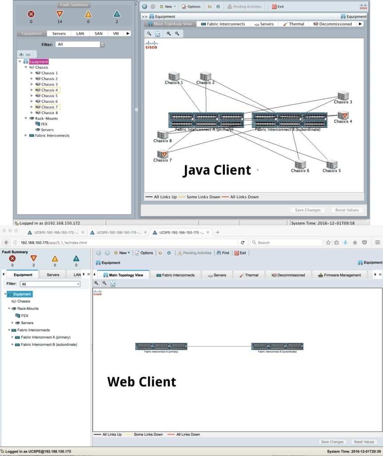Expand Fabric Interconnect A (primary) in web tree
This screenshot has width=383, height=456.
[x=12, y=338]
